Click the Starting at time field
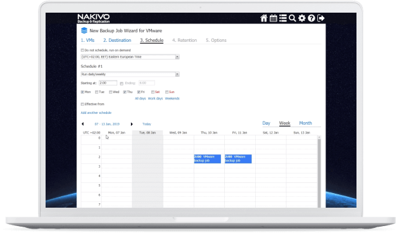The width and height of the screenshot is (397, 233). tap(108, 83)
